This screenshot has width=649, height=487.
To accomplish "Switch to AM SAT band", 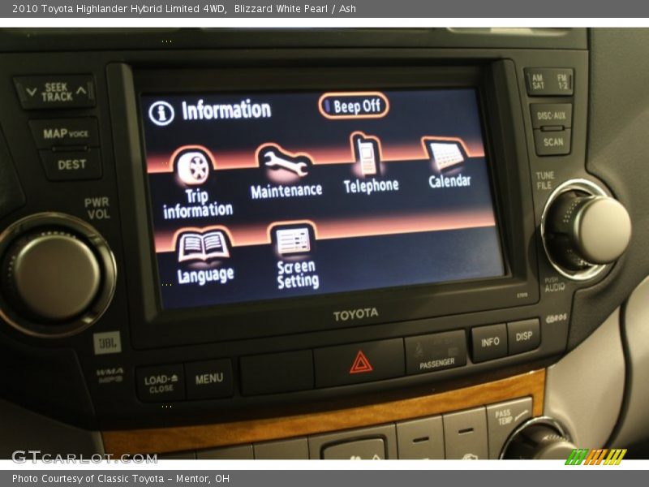I will (538, 82).
